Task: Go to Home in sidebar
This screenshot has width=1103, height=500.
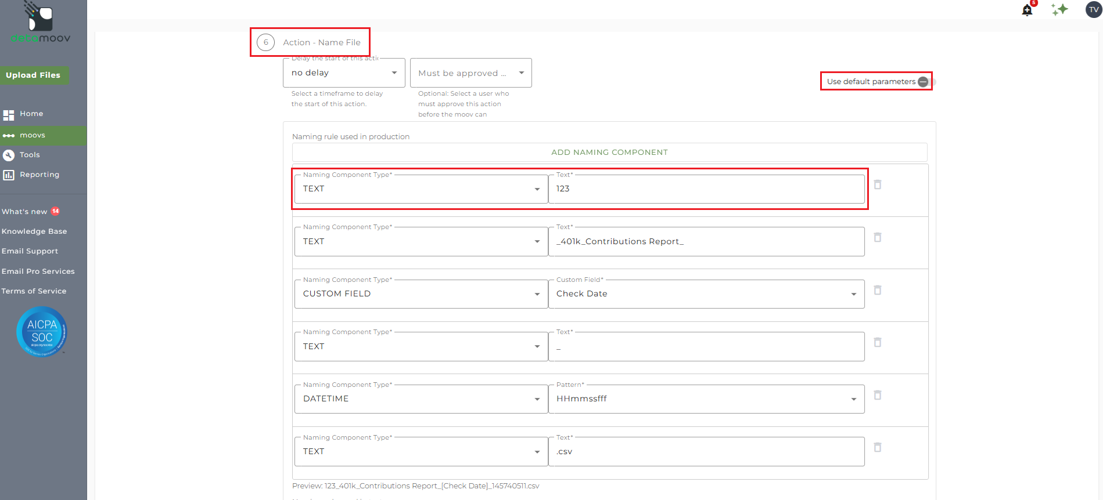Action: coord(31,114)
